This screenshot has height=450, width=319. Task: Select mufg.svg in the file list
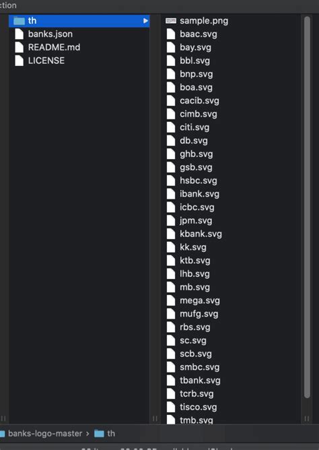click(x=199, y=314)
